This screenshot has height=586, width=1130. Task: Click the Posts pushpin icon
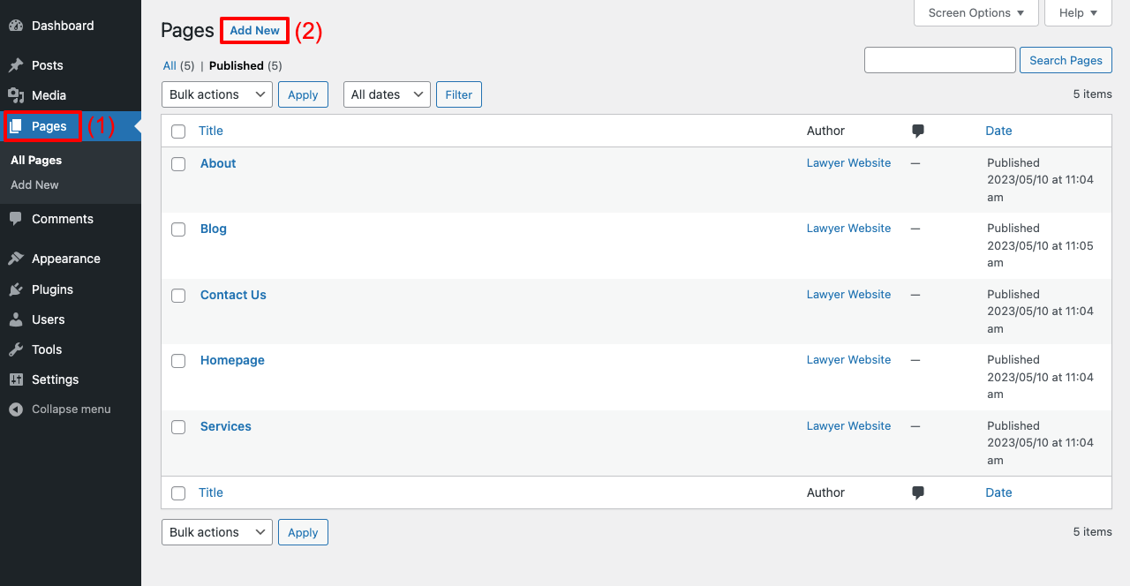click(16, 65)
